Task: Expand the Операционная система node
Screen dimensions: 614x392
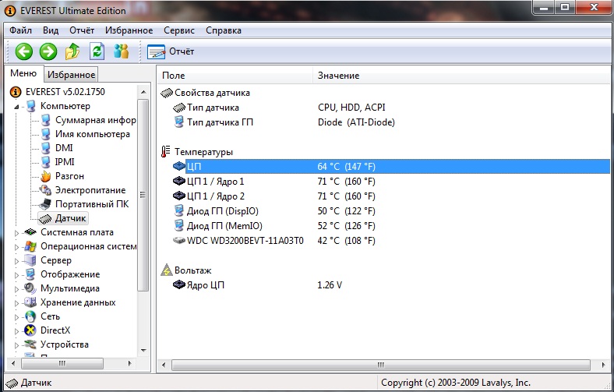Action: pos(16,247)
